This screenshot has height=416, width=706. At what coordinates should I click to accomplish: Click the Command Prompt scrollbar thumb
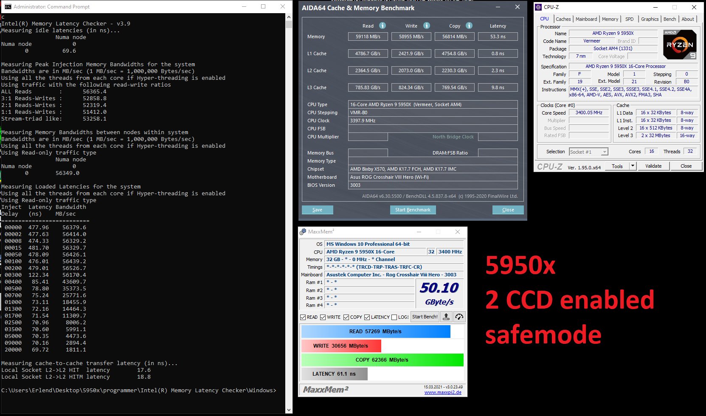(289, 24)
